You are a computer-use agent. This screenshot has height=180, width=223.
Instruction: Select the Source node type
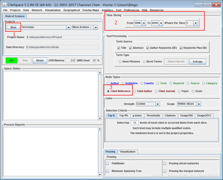[x=188, y=83]
